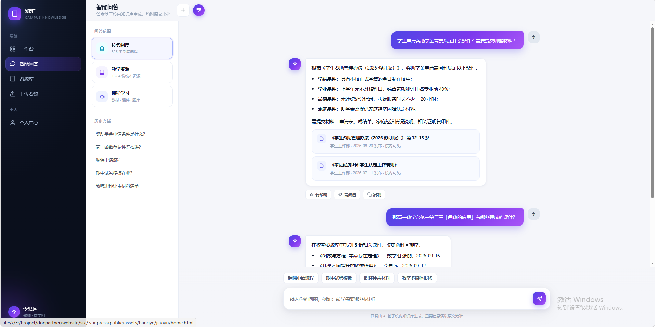Focus the question input field
This screenshot has width=657, height=328.
coord(409,299)
